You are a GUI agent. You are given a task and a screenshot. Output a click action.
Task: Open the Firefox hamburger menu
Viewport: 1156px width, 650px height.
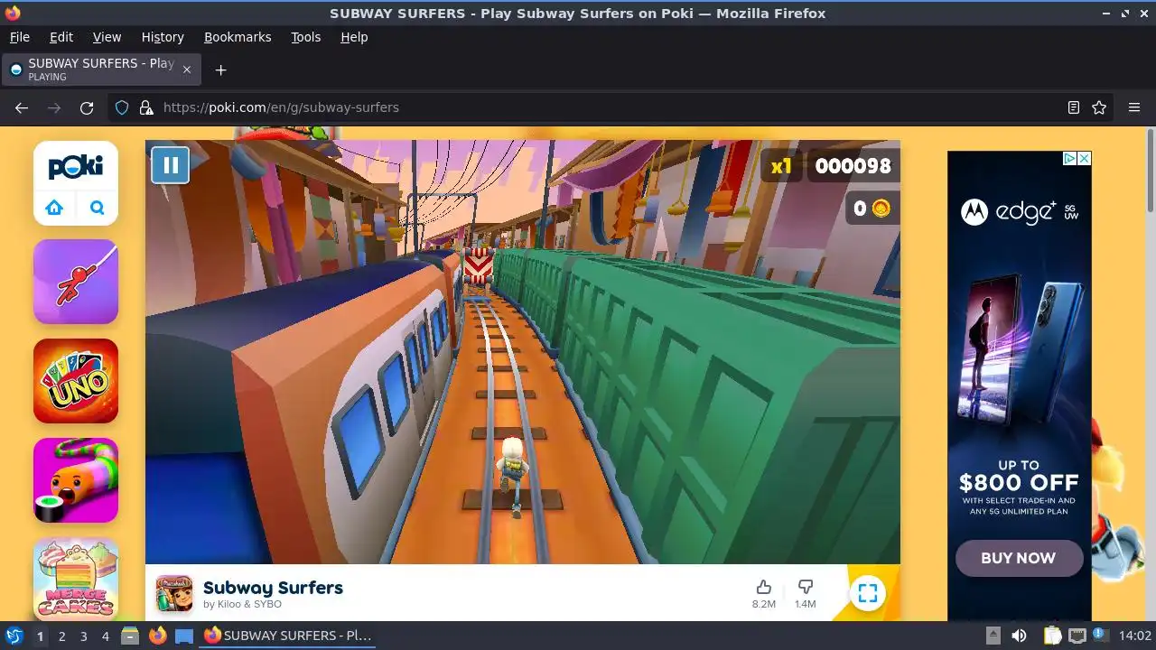tap(1134, 107)
